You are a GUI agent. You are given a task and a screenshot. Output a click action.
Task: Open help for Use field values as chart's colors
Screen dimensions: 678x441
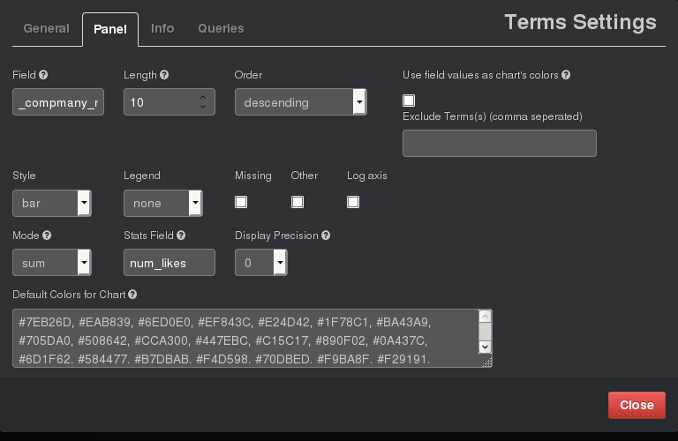pos(566,75)
